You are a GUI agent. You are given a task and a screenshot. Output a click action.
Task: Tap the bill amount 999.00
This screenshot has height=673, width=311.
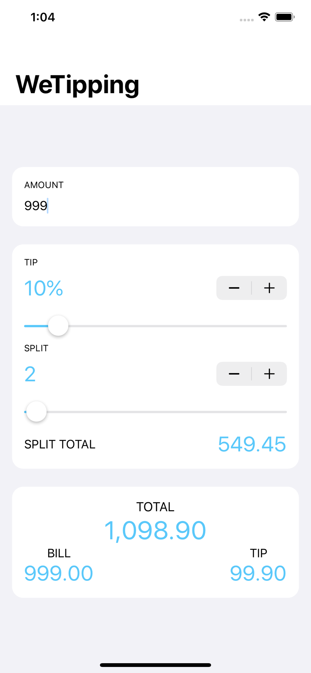[x=59, y=573]
